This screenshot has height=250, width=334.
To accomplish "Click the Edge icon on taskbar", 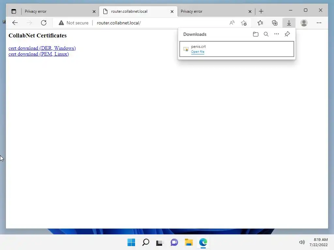I will point(203,242).
